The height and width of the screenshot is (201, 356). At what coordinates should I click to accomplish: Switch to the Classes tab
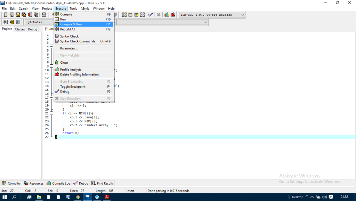20,29
